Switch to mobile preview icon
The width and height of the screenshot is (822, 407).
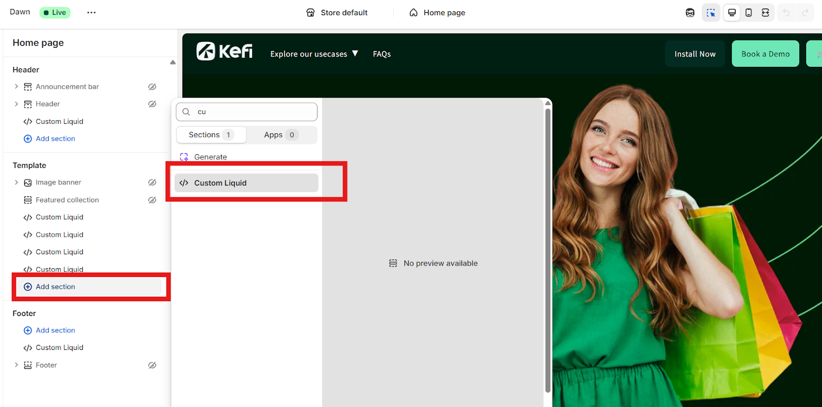pyautogui.click(x=749, y=13)
